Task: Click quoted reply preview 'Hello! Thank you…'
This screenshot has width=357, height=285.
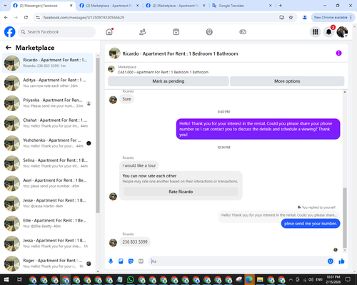Action: [279, 215]
